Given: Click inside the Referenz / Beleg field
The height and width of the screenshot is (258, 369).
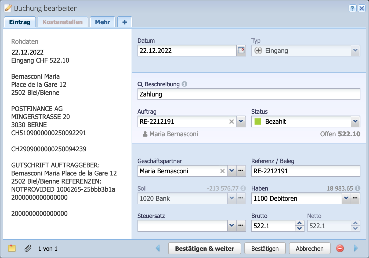Looking at the screenshot, I should 306,171.
